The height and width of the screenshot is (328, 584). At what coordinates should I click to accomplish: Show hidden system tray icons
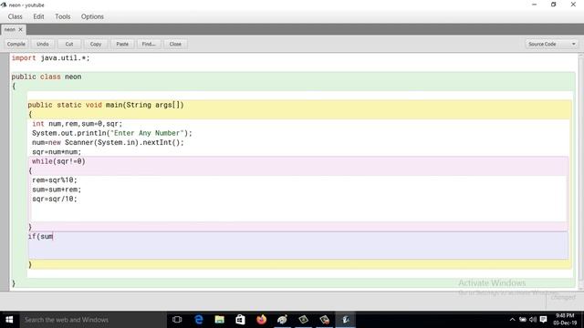click(512, 320)
